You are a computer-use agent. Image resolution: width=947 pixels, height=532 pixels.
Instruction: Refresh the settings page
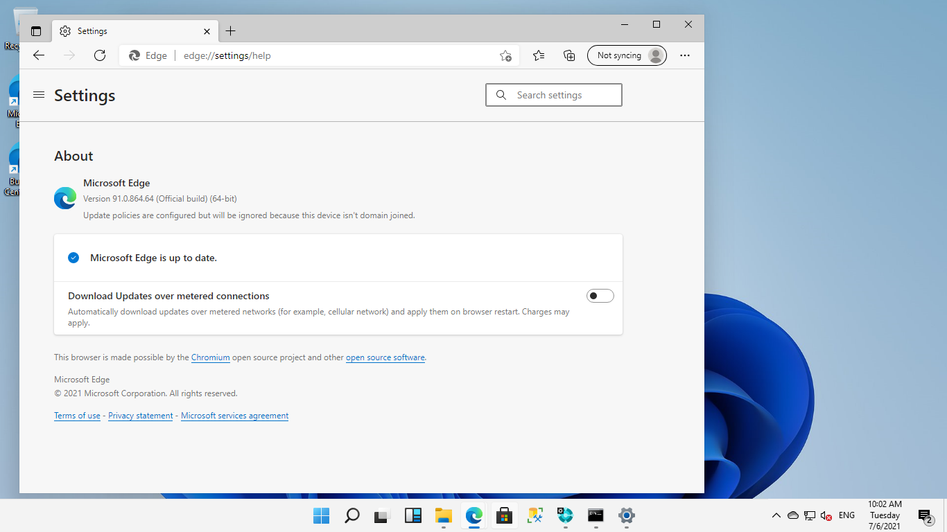tap(99, 55)
